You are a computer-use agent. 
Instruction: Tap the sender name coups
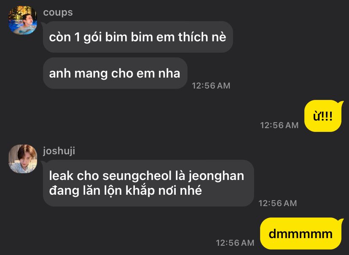(x=58, y=13)
